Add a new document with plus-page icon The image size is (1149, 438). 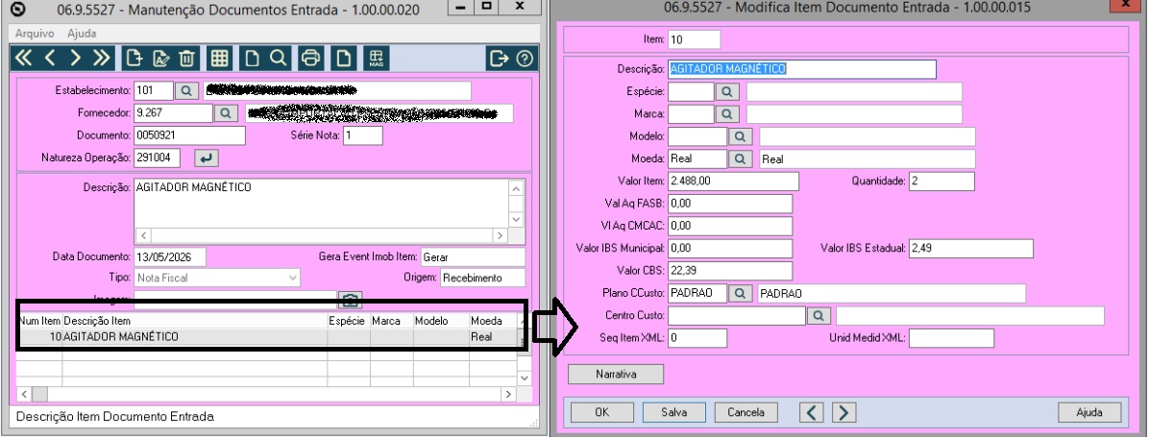pyautogui.click(x=134, y=58)
